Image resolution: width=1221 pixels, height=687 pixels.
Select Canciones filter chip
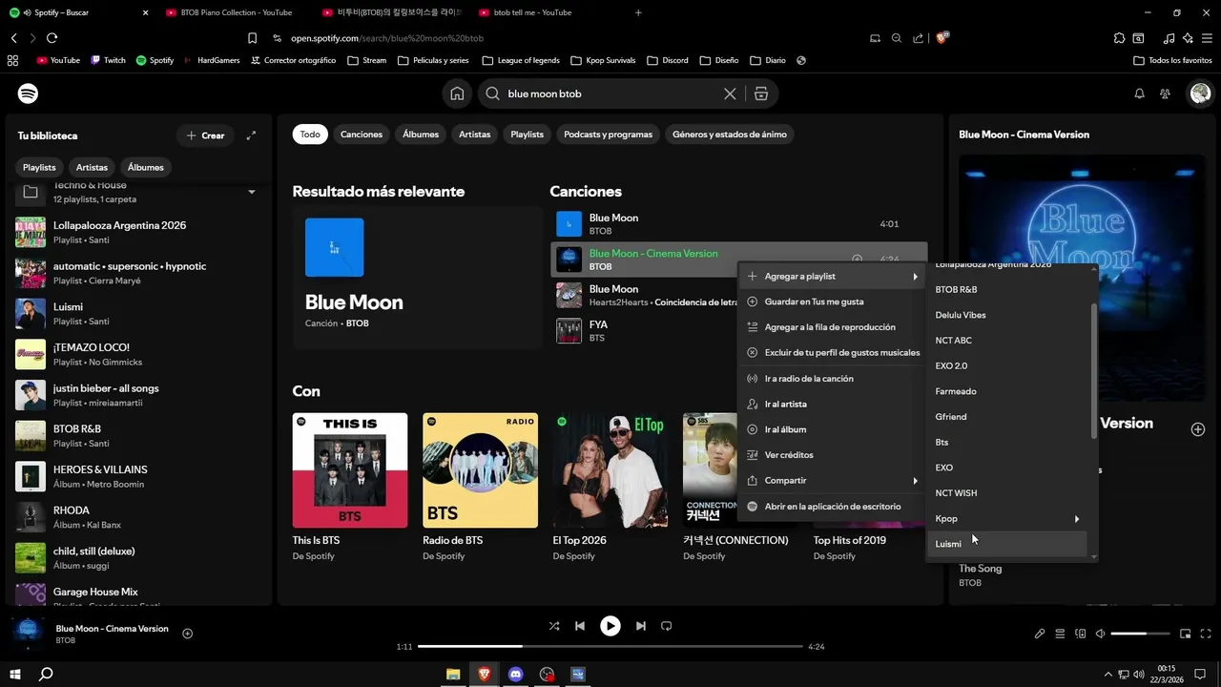pyautogui.click(x=362, y=135)
